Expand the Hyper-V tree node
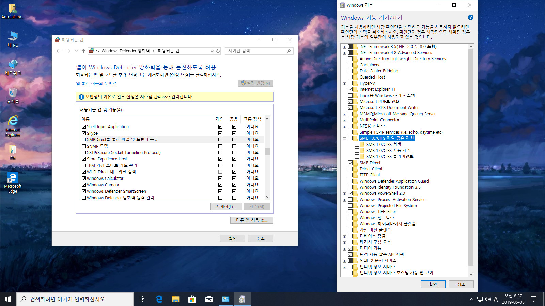 [x=344, y=83]
